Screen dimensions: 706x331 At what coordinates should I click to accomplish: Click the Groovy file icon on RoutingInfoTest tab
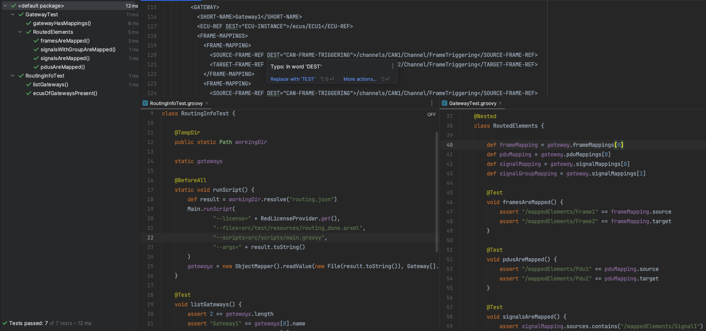tap(145, 103)
